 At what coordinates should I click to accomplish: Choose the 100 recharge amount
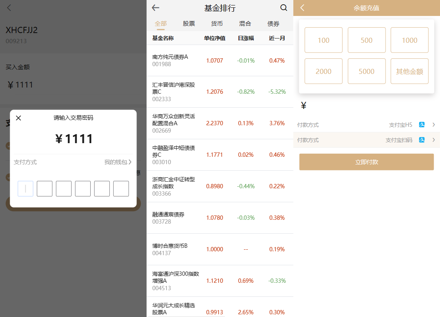click(x=323, y=40)
